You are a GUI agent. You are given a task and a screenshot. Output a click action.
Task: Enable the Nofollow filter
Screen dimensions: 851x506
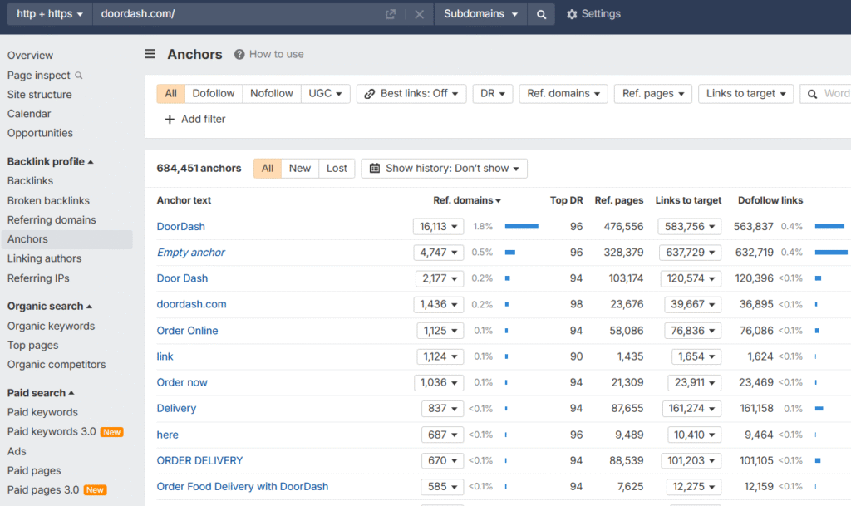(x=271, y=93)
